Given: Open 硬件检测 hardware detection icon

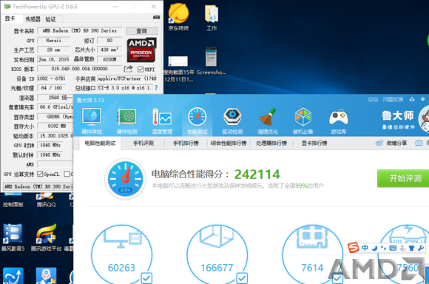Looking at the screenshot, I should pos(126,121).
